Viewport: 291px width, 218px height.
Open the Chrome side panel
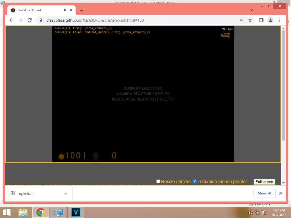point(261,20)
